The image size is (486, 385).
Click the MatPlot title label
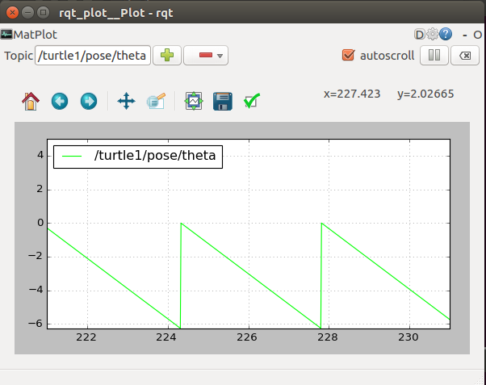(36, 35)
